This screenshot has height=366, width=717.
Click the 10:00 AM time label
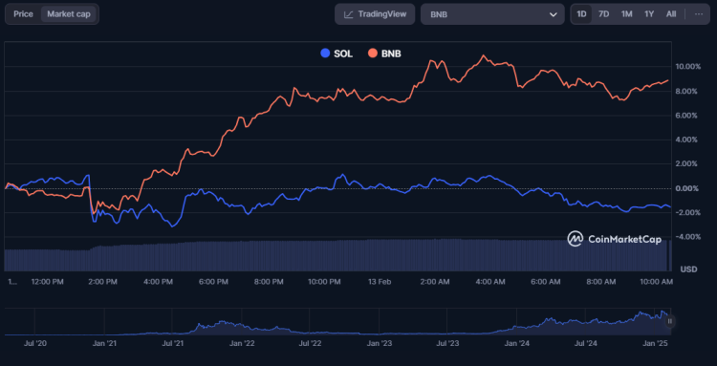coord(656,282)
